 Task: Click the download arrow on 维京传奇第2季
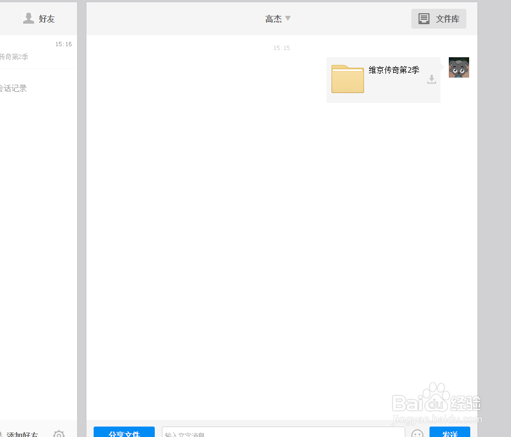[x=431, y=80]
